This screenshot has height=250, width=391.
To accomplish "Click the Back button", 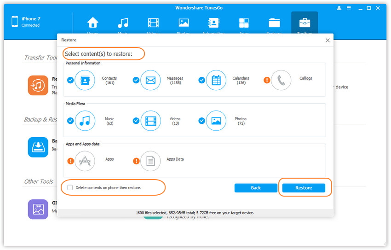I will coord(256,188).
